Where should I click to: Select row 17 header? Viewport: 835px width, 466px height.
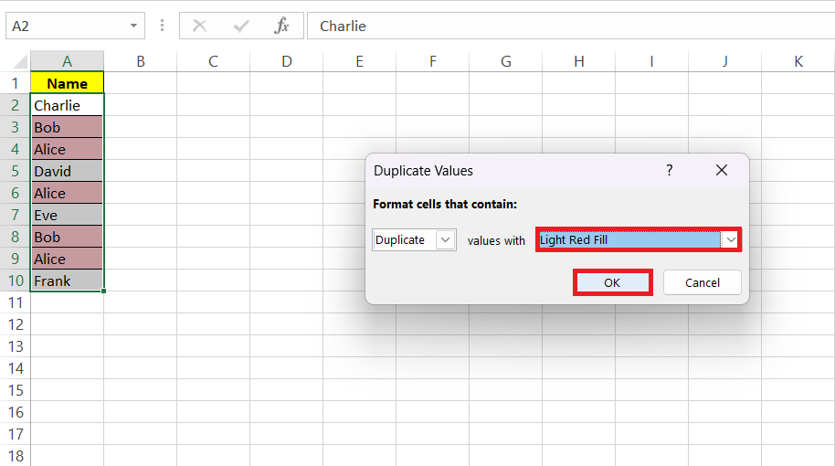15,434
